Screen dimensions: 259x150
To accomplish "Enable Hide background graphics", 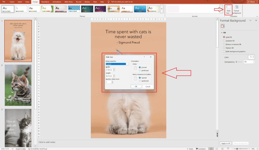I will tap(224, 51).
